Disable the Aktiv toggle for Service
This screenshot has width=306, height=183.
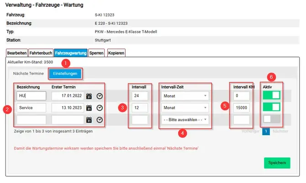[271, 107]
